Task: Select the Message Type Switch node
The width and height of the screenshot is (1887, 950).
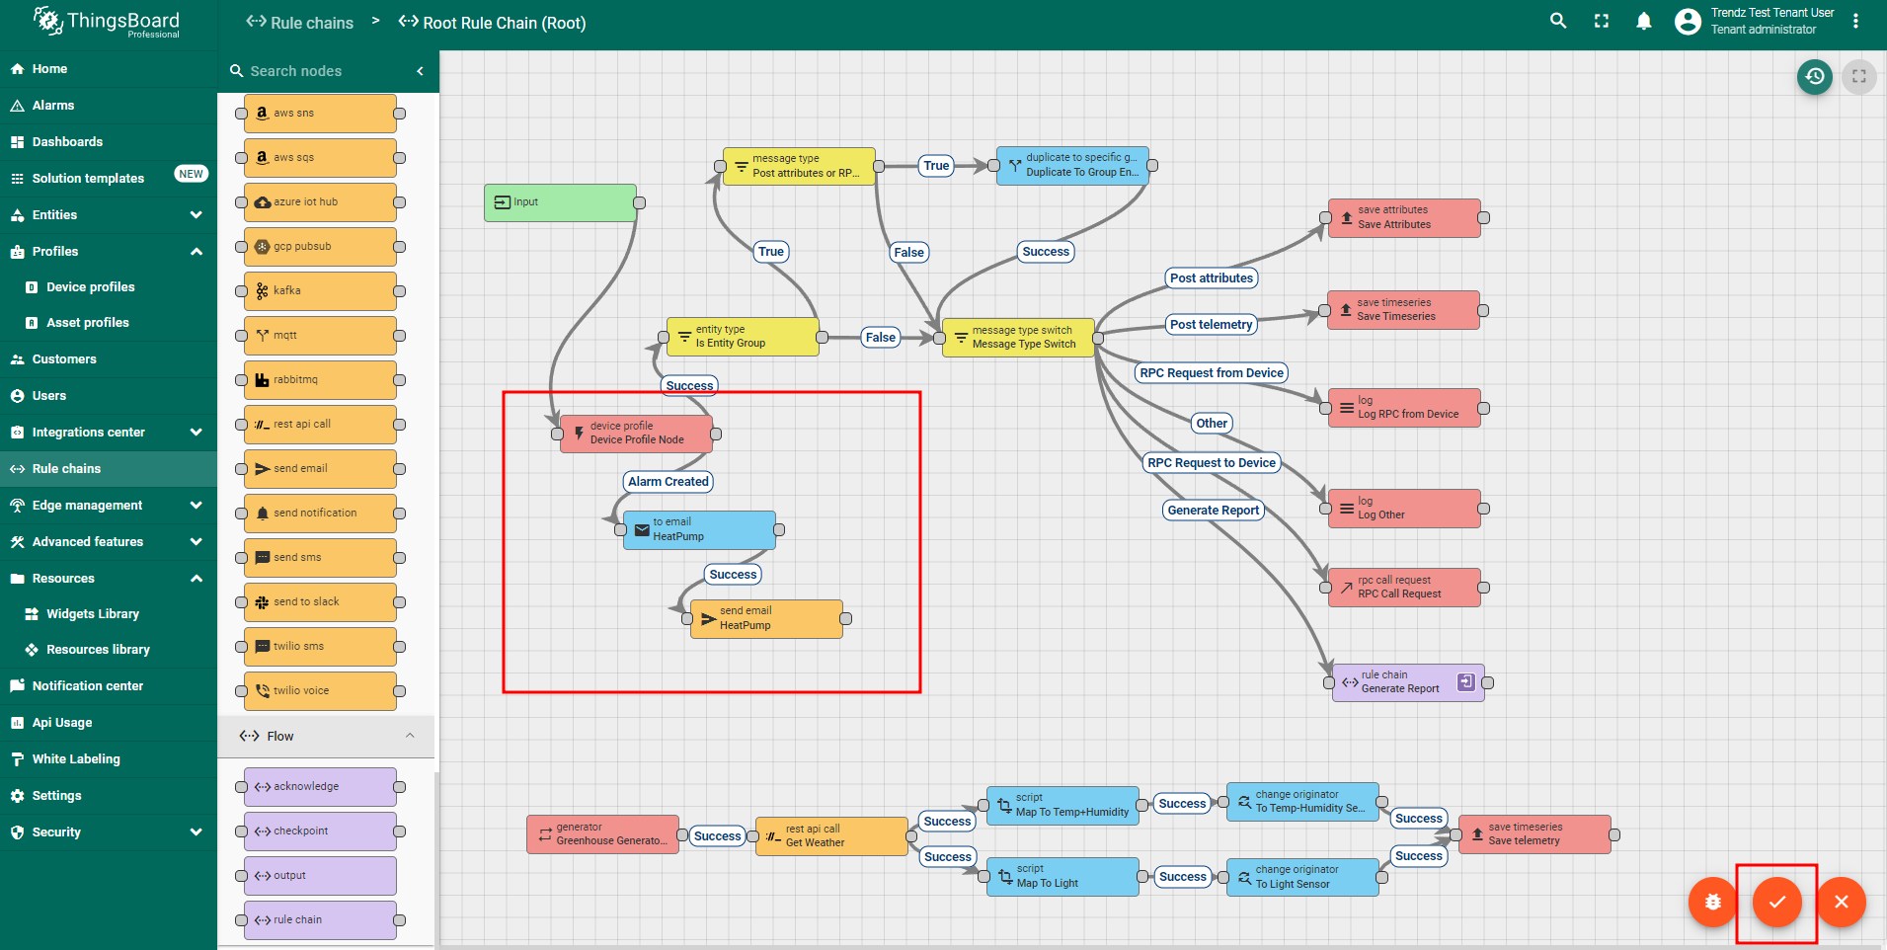Action: (x=1019, y=337)
